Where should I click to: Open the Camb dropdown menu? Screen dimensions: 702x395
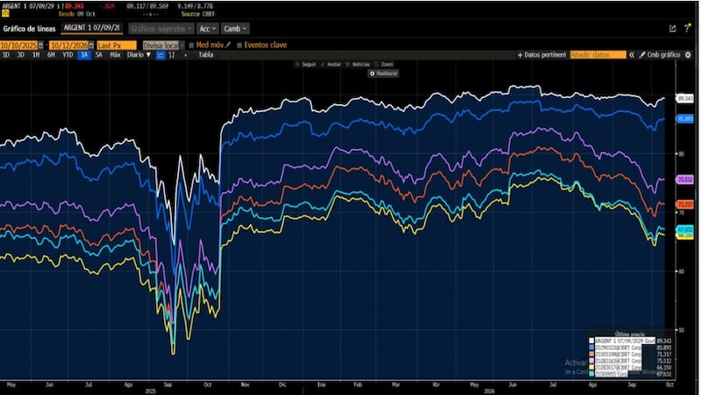point(235,29)
